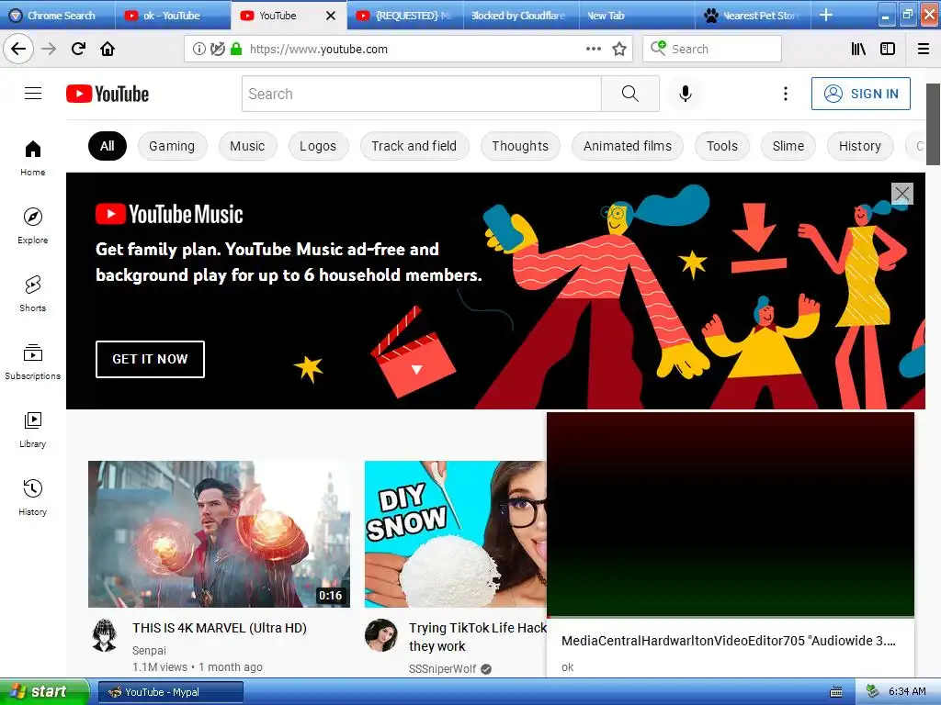941x705 pixels.
Task: Open the YouTube guide hamburger menu
Action: [33, 94]
